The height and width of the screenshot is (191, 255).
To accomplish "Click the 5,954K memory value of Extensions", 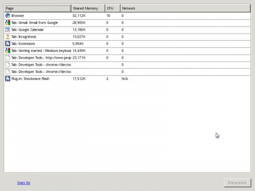I will tap(78, 44).
